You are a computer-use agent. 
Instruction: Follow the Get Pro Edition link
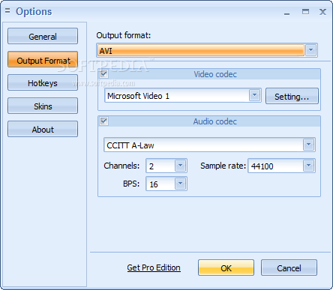(x=154, y=268)
